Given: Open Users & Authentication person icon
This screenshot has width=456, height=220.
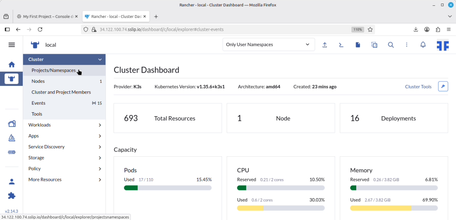Looking at the screenshot, I should pos(12,182).
